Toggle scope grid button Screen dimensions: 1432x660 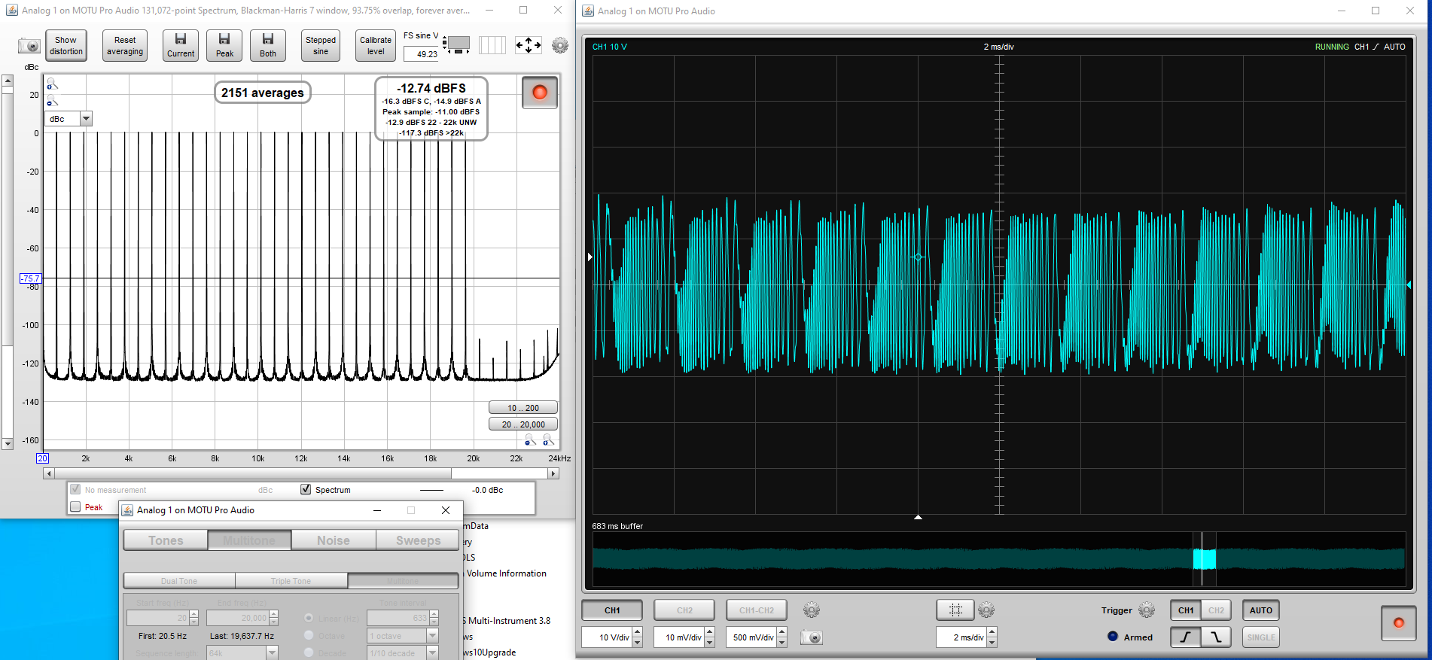tap(955, 610)
